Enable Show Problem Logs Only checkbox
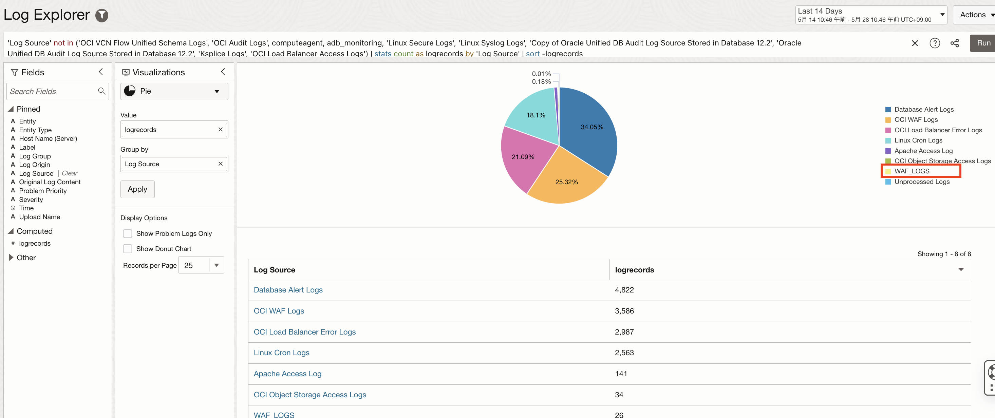 pos(128,233)
